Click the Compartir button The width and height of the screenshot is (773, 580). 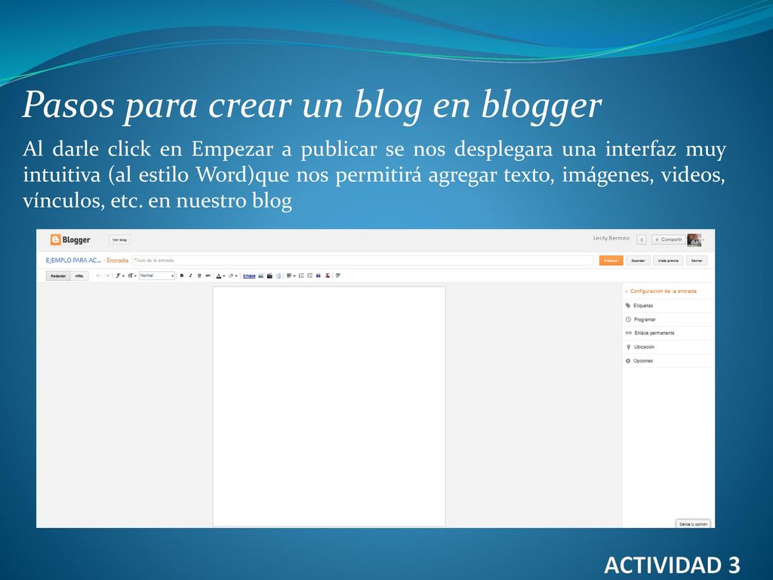tap(668, 239)
